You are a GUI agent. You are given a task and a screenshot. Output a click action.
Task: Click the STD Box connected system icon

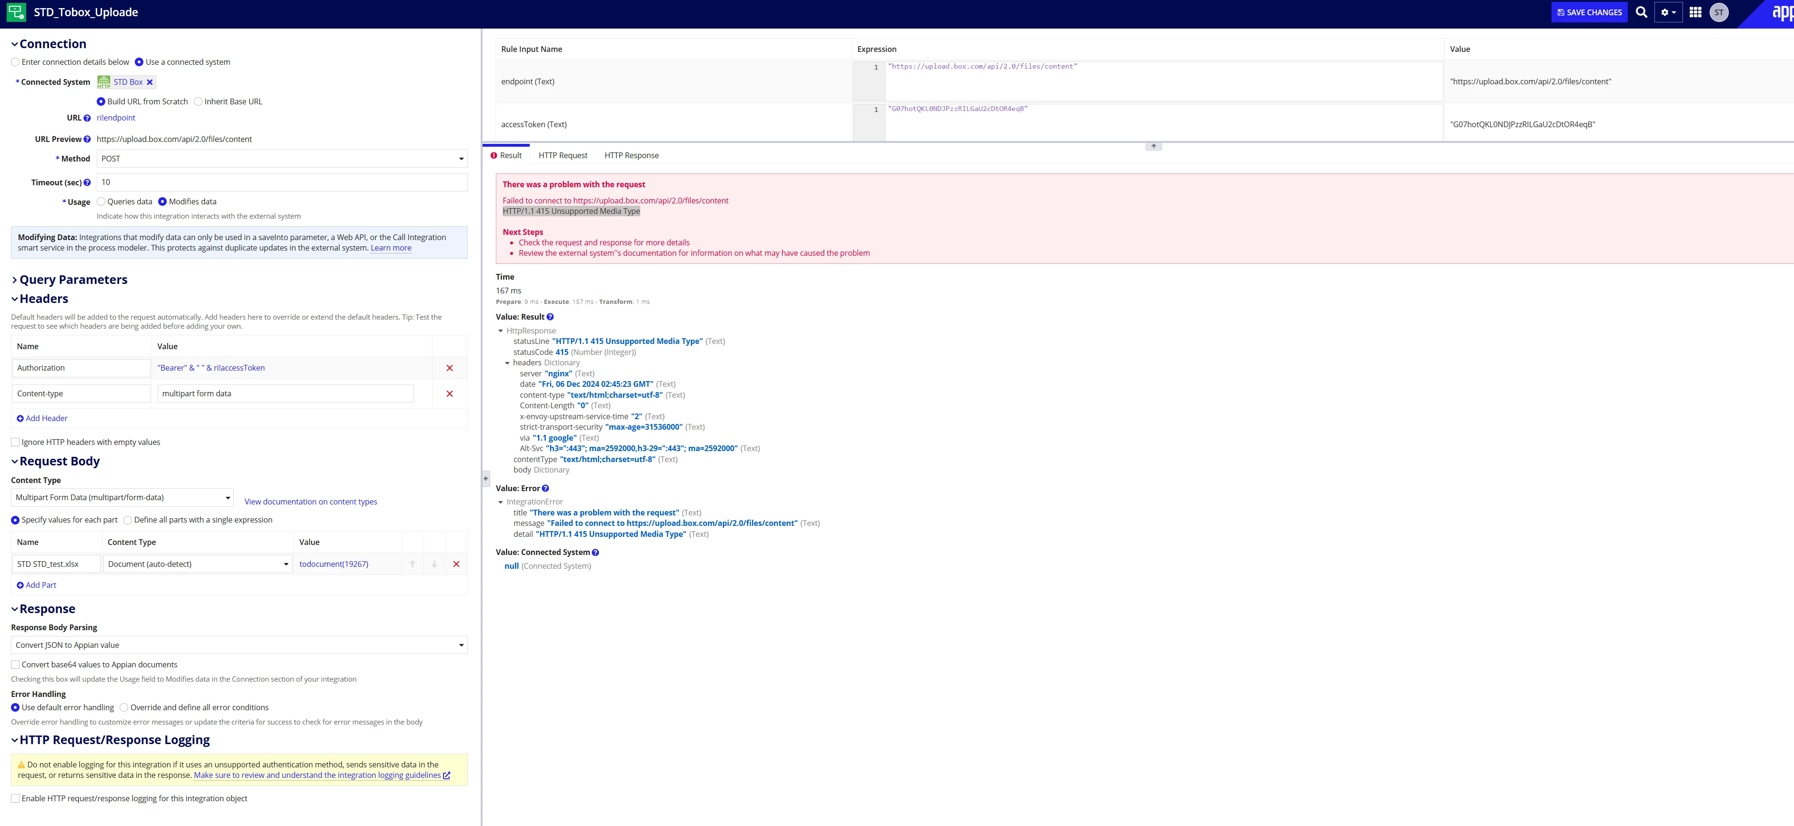click(104, 82)
